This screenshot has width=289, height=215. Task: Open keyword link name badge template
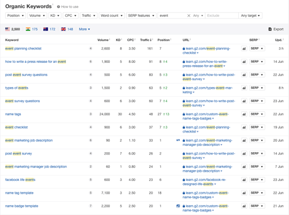[x=21, y=206]
